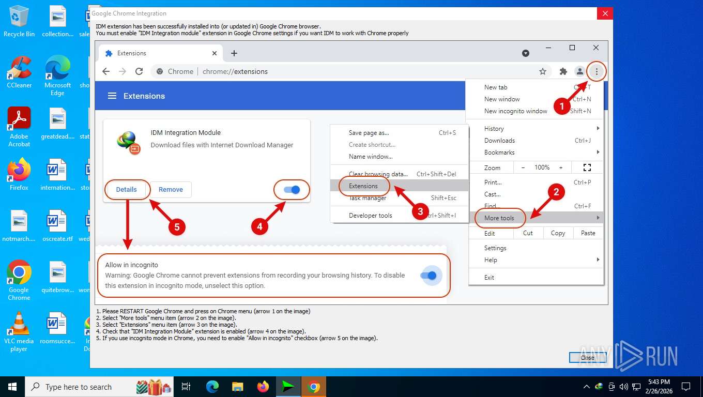The width and height of the screenshot is (703, 397).
Task: Select the quitebrow... image file on desktop
Action: click(x=57, y=277)
